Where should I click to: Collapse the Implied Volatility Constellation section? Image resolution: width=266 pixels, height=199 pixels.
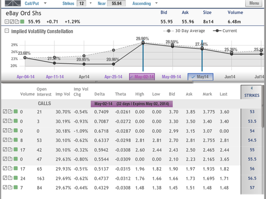(x=7, y=31)
